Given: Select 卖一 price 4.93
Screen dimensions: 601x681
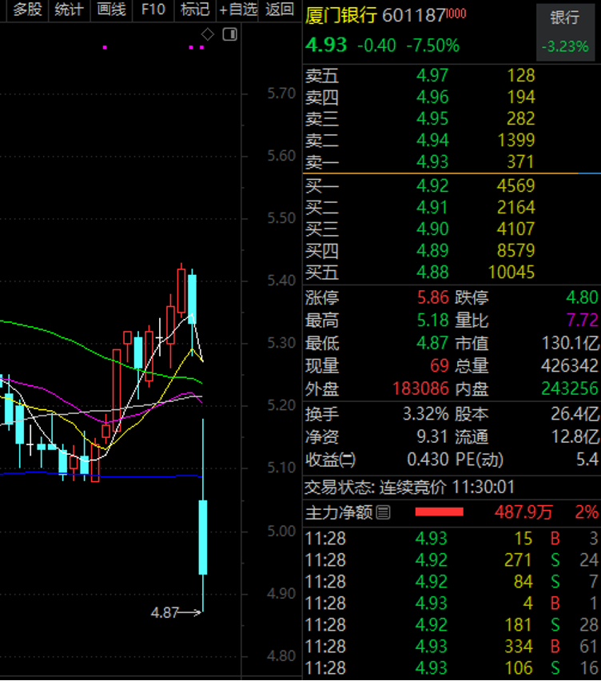Looking at the screenshot, I should (432, 162).
